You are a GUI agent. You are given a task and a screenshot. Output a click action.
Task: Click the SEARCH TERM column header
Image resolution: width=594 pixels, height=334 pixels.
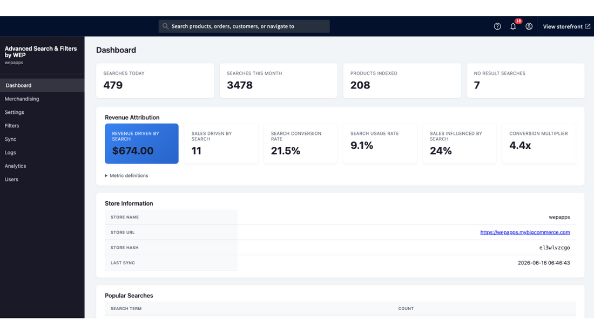(x=126, y=309)
